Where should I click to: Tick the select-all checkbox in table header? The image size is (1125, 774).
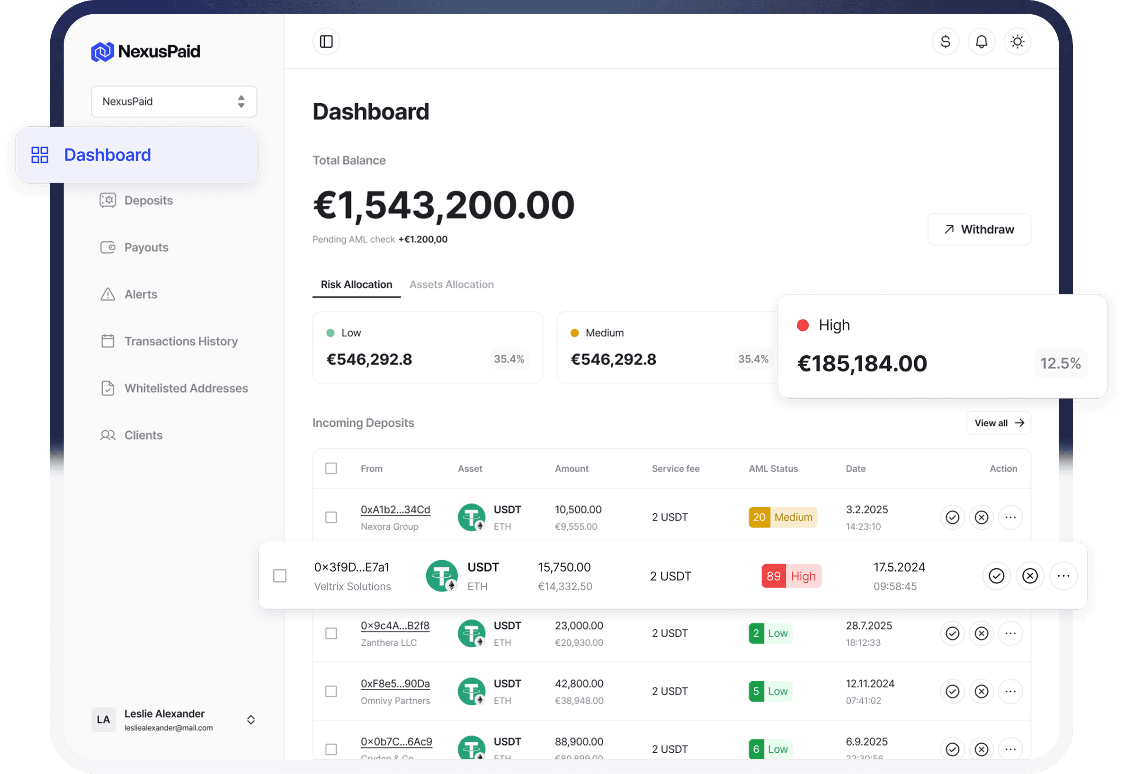[331, 468]
